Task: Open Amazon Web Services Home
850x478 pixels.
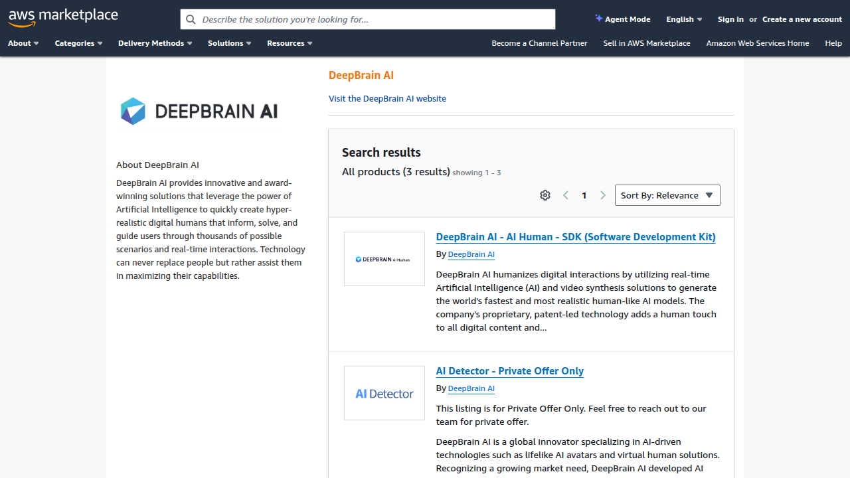Action: pos(758,43)
